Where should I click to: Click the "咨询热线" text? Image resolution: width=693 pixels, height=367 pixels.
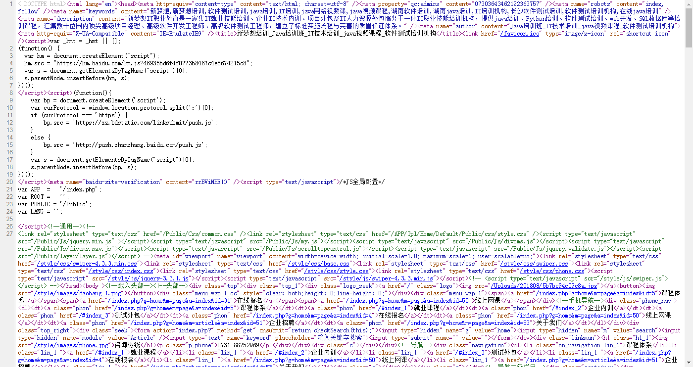pyautogui.click(x=128, y=345)
